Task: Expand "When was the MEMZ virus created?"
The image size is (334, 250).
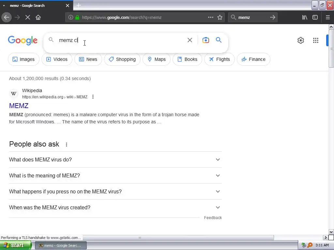Action: (x=115, y=207)
